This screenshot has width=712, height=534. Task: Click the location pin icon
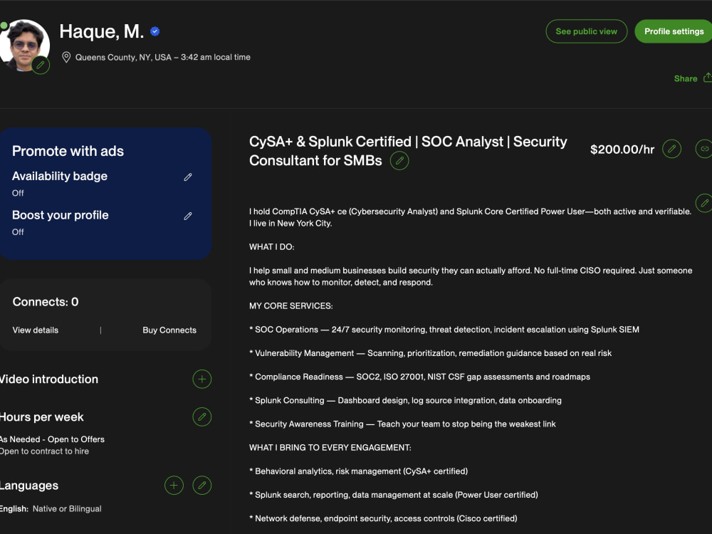pyautogui.click(x=66, y=57)
